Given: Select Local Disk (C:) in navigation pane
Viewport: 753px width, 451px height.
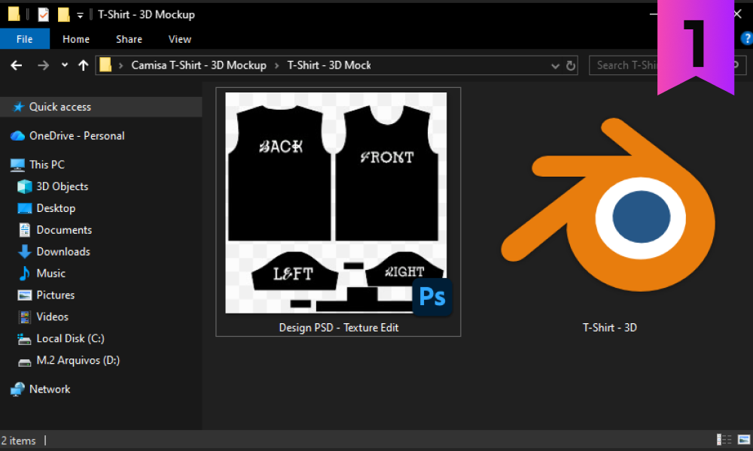Looking at the screenshot, I should point(70,339).
